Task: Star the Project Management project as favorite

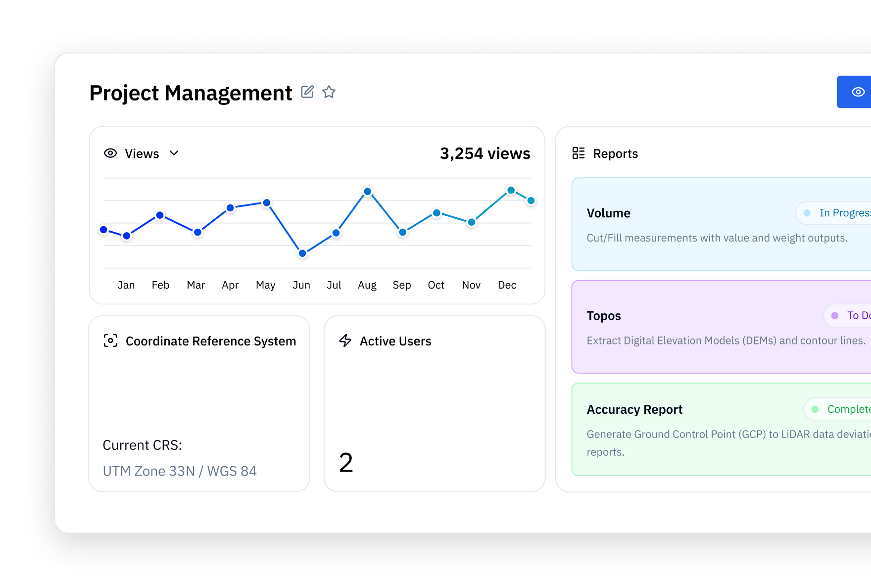Action: click(x=329, y=92)
